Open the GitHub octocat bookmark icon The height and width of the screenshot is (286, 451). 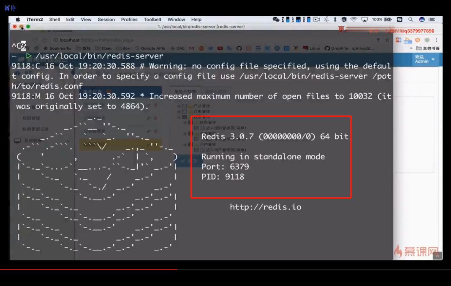click(x=239, y=48)
